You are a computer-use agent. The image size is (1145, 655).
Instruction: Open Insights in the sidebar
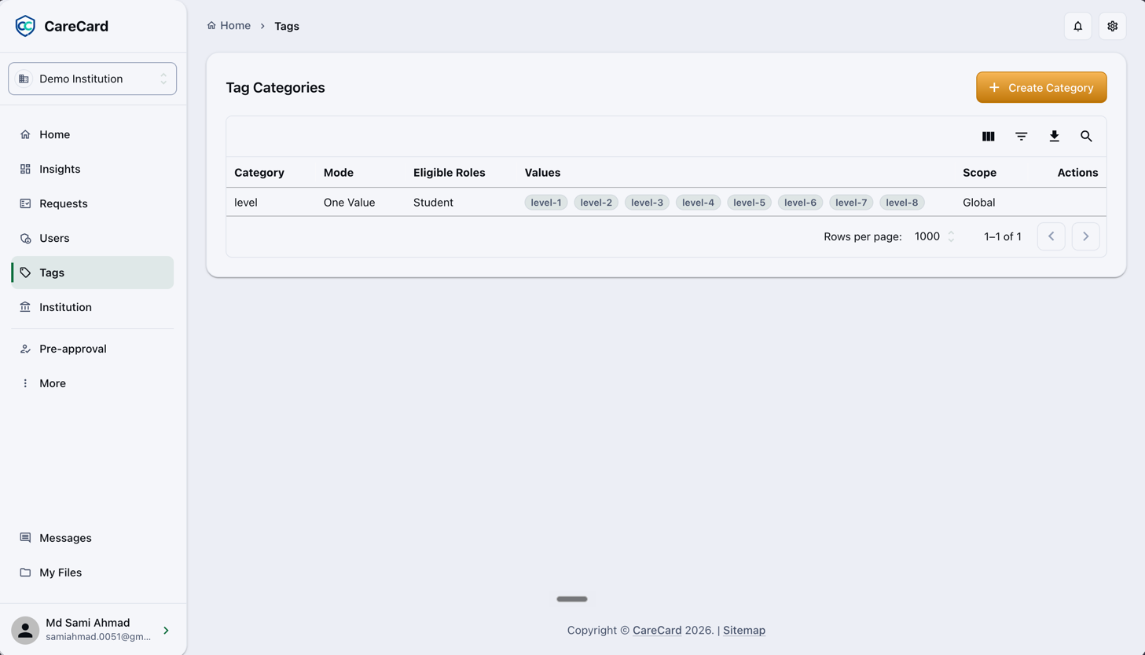[92, 169]
